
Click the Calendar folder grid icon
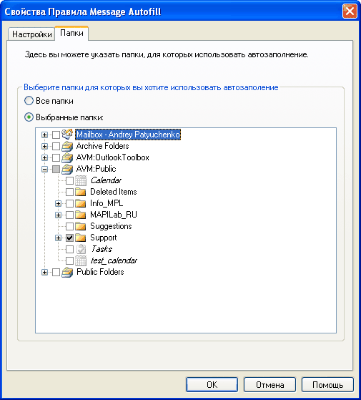pyautogui.click(x=81, y=180)
